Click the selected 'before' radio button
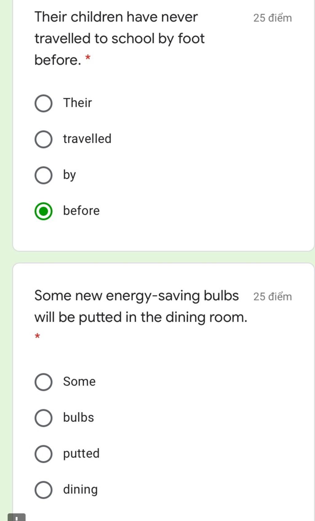 pyautogui.click(x=43, y=211)
